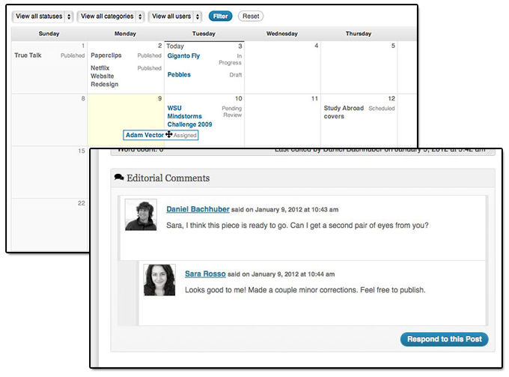The width and height of the screenshot is (509, 377).
Task: Click Daniel's comment text about second pair of eyes
Action: 297,225
